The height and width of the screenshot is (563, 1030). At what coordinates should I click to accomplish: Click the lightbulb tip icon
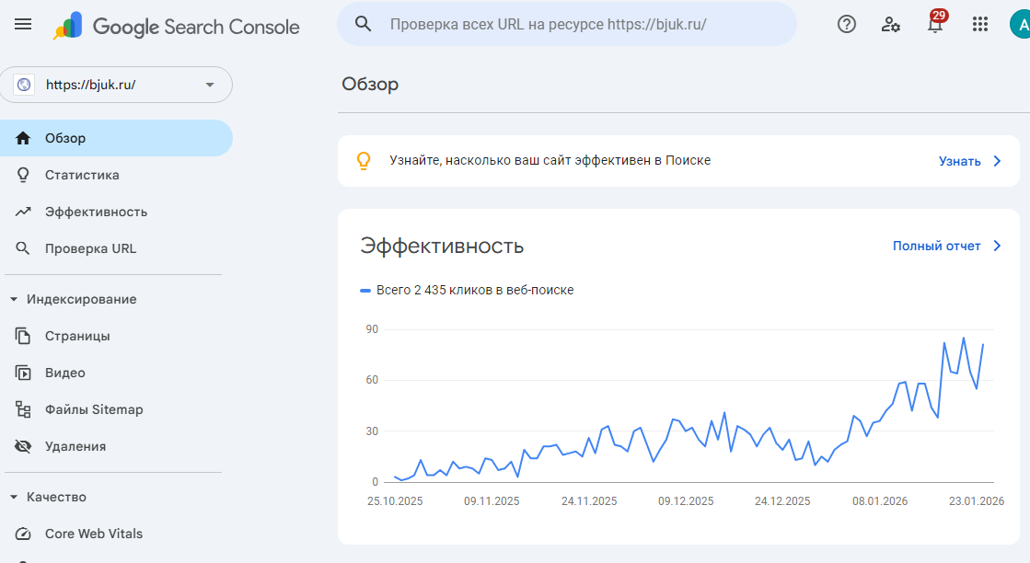(x=364, y=161)
